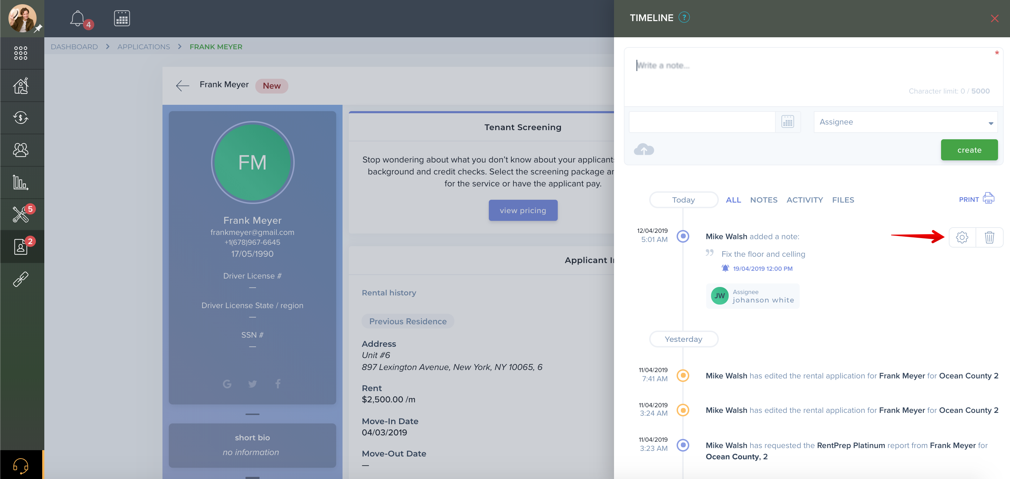Select the ACTIVITY timeline filter
Screen dimensions: 1010x479
(x=805, y=200)
